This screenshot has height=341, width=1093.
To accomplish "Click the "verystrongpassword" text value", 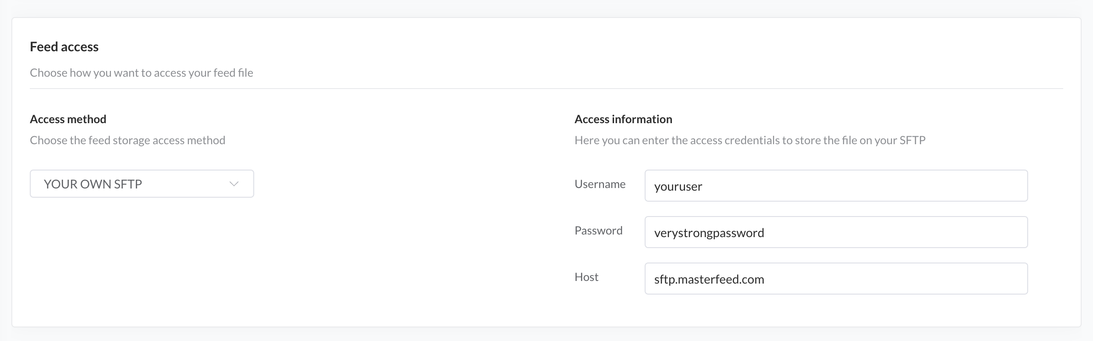I will click(x=709, y=233).
